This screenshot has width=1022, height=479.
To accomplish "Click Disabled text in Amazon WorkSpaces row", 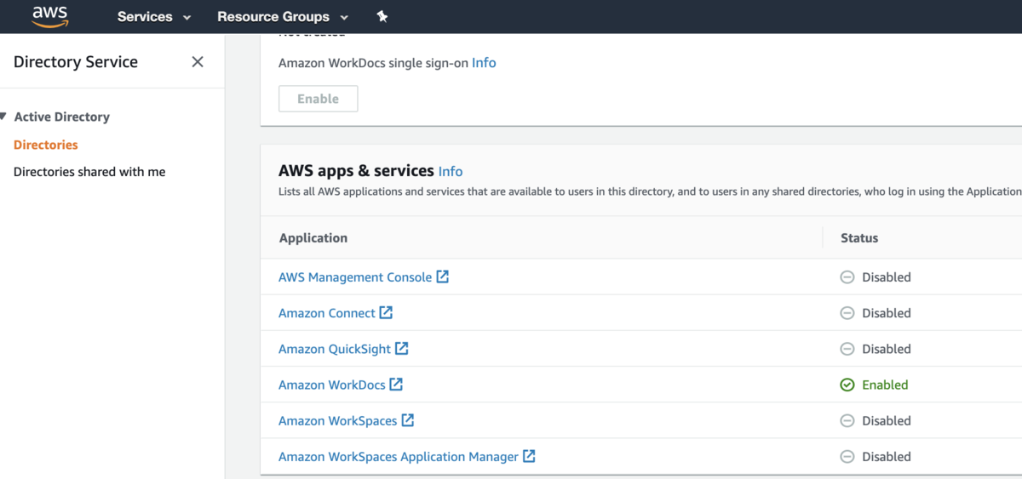I will (887, 420).
